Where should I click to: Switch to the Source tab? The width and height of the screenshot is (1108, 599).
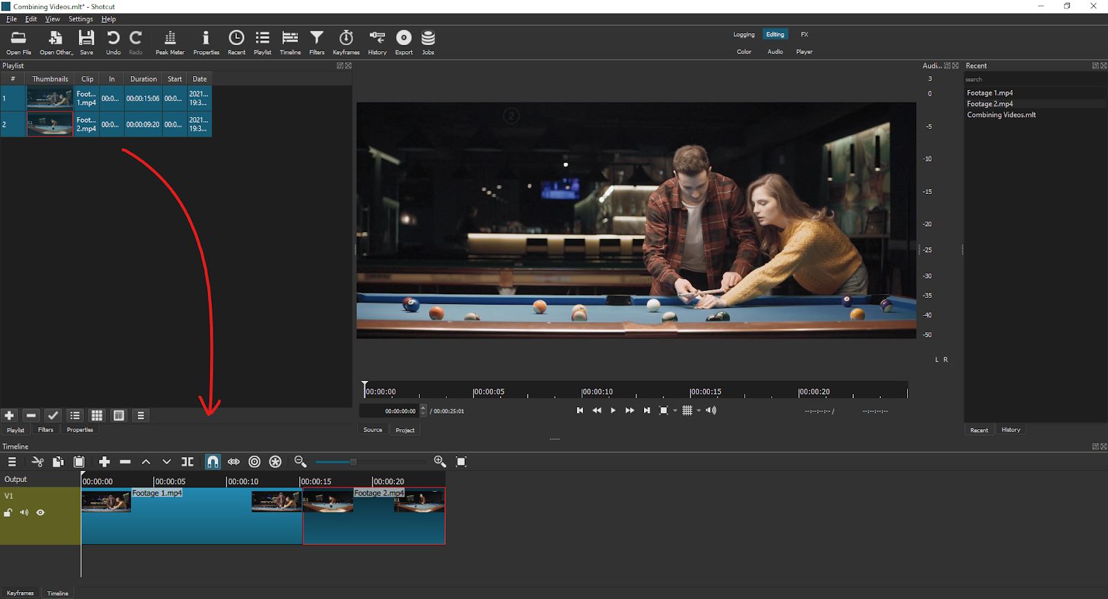point(373,430)
